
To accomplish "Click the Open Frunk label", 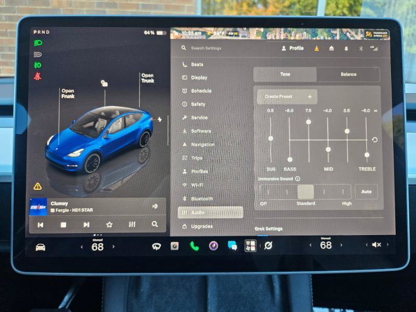I will click(68, 94).
